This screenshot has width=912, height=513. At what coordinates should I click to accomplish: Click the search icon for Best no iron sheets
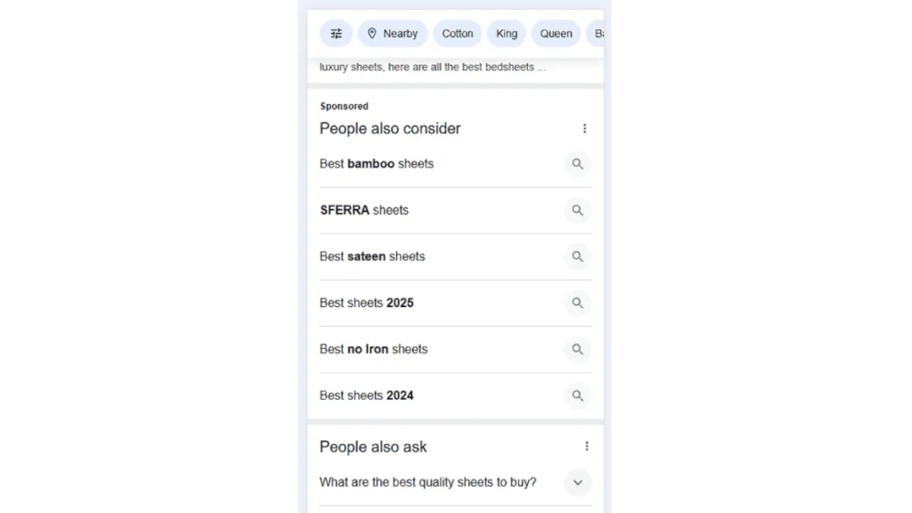pyautogui.click(x=577, y=349)
